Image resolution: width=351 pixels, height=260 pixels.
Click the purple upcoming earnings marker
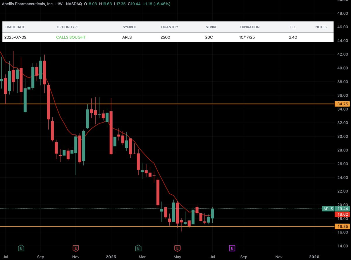tap(232, 248)
